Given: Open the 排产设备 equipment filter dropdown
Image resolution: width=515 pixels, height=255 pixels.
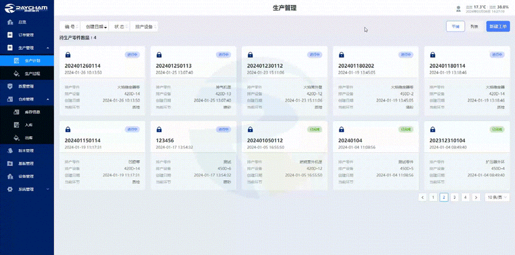Looking at the screenshot, I should [x=145, y=26].
